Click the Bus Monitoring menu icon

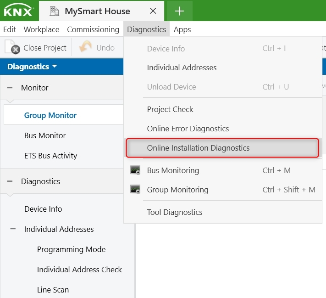pyautogui.click(x=135, y=170)
